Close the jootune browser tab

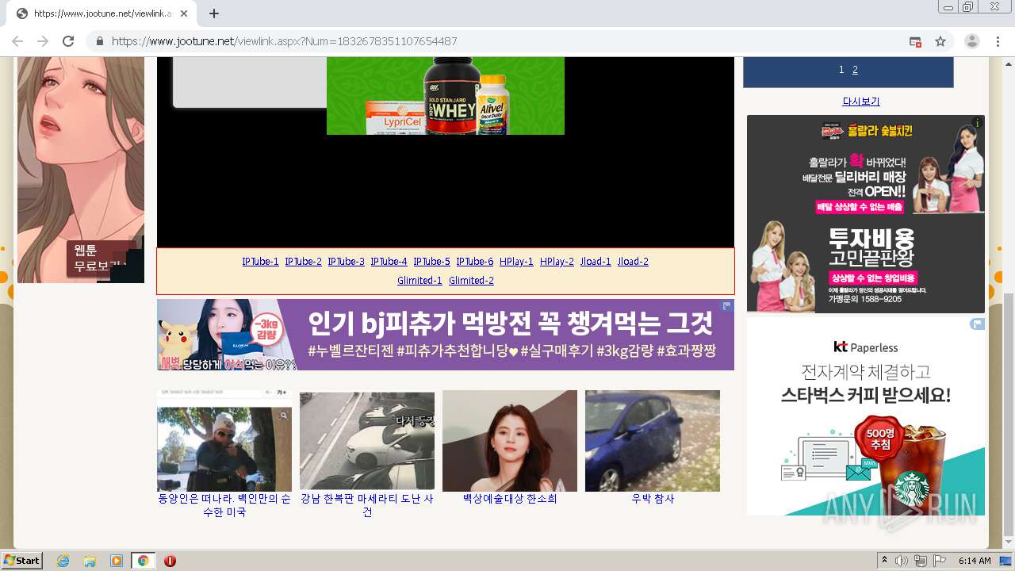[184, 13]
